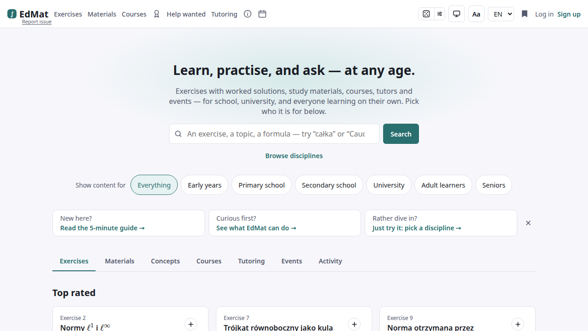The width and height of the screenshot is (588, 331).
Task: Switch to the Concepts tab
Action: [x=165, y=261]
